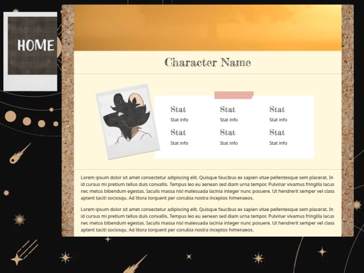Viewport: 364px width, 273px height.
Task: Click Stat info under top-right Stat
Action: pyautogui.click(x=278, y=120)
